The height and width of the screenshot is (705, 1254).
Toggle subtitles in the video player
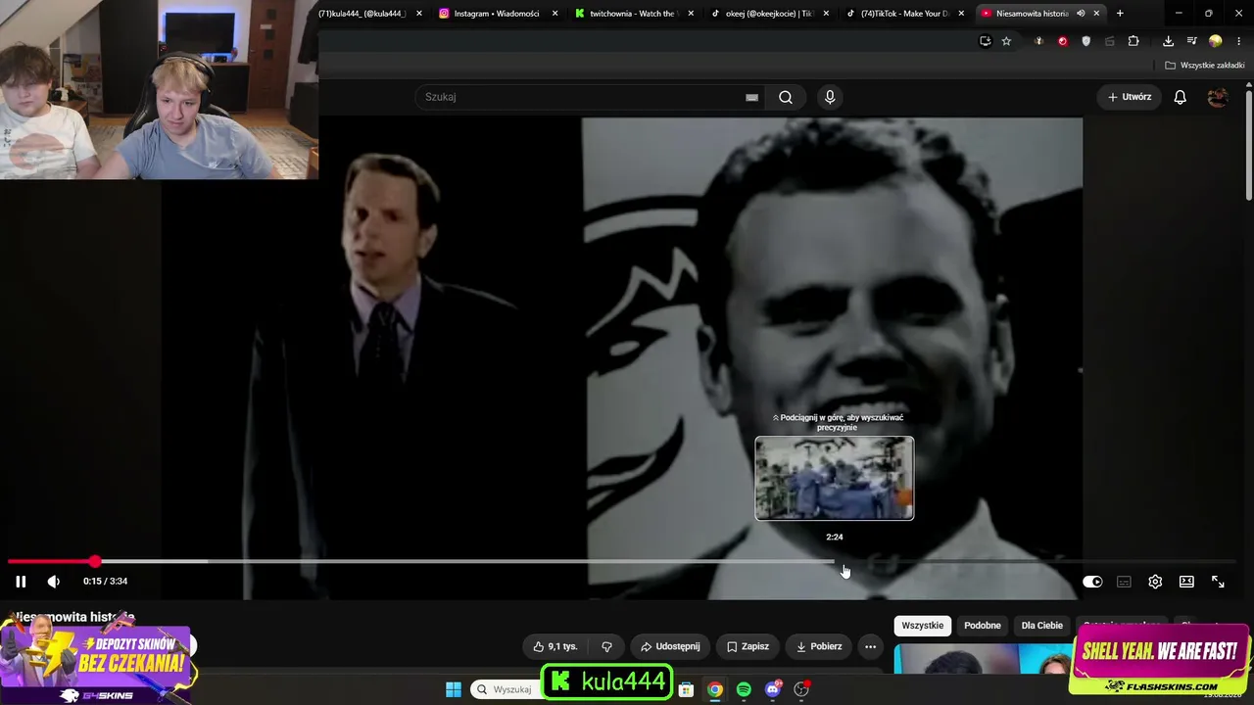coord(1124,582)
